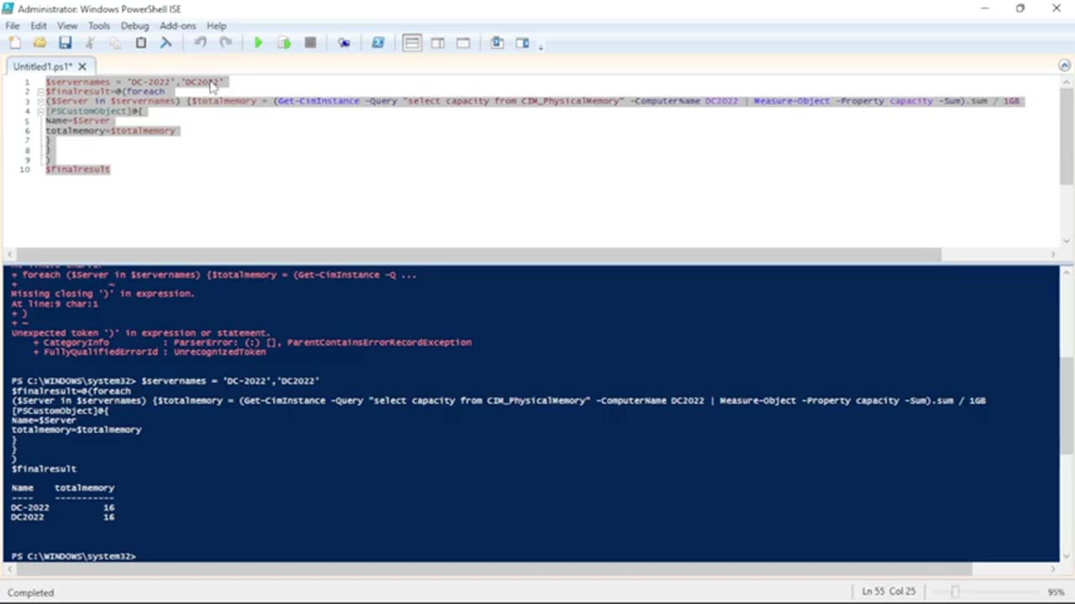Adjust the zoom slider in the status bar
Image resolution: width=1075 pixels, height=604 pixels.
[x=954, y=592]
